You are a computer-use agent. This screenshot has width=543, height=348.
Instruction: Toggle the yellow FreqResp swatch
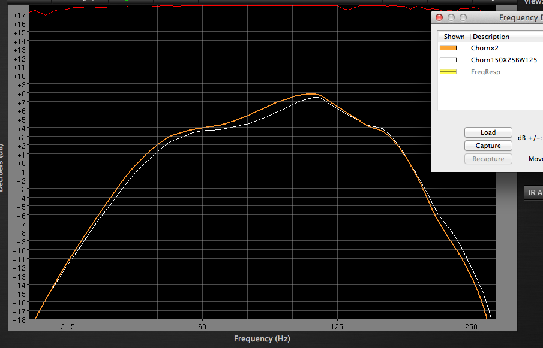(448, 72)
